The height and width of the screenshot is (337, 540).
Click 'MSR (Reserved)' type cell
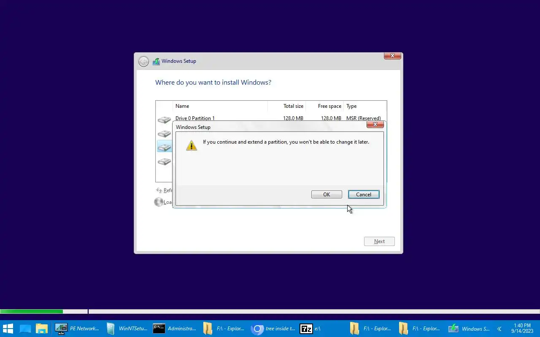pos(363,118)
